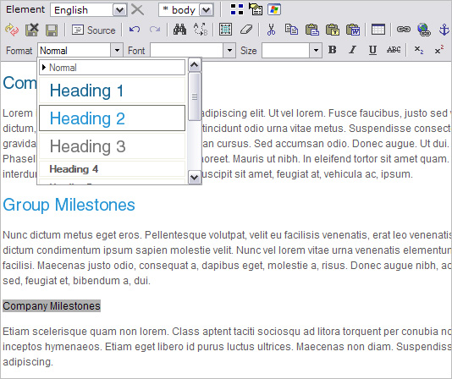The image size is (452, 379).
Task: Click the Paste clipboard icon
Action: (311, 30)
